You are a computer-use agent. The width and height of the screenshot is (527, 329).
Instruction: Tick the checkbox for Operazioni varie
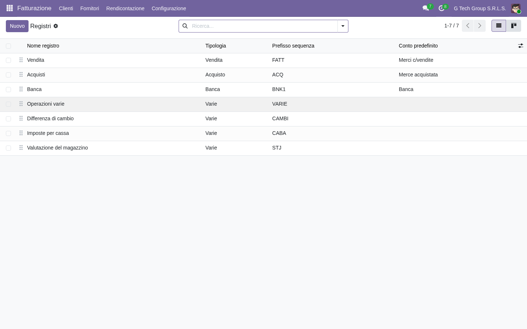[x=8, y=104]
